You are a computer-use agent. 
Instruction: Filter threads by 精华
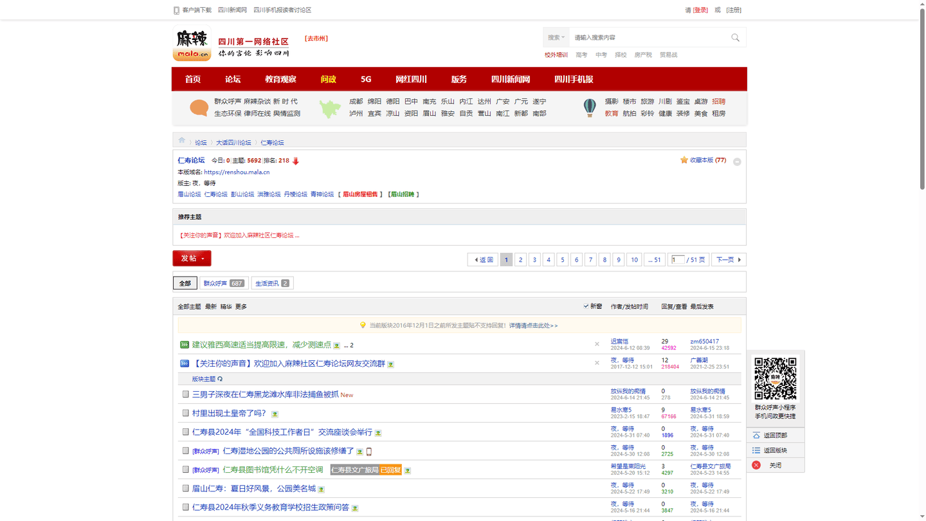pyautogui.click(x=226, y=307)
